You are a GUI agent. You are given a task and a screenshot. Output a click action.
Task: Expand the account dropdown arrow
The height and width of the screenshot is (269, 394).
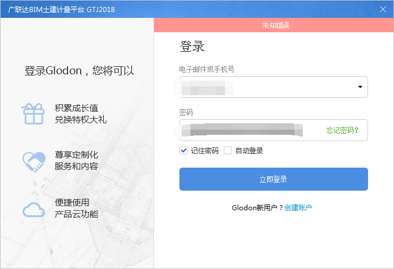[360, 87]
